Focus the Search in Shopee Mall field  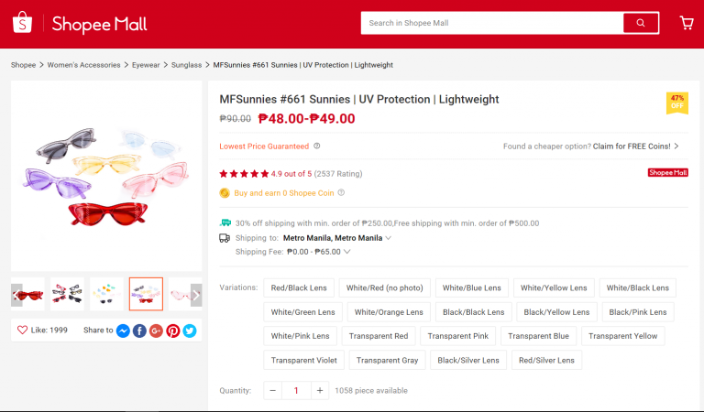point(492,23)
